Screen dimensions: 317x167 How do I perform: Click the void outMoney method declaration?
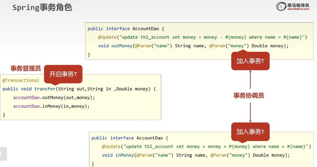coord(193,46)
